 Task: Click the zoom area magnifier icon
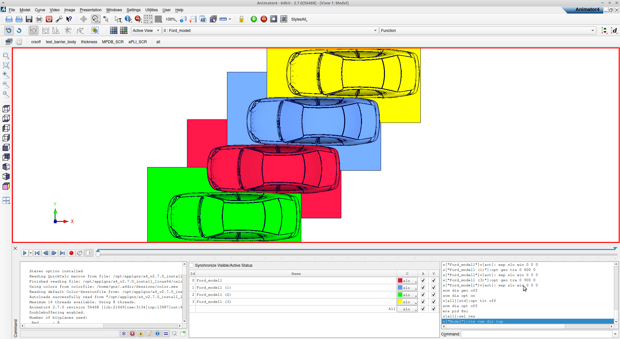point(6,65)
